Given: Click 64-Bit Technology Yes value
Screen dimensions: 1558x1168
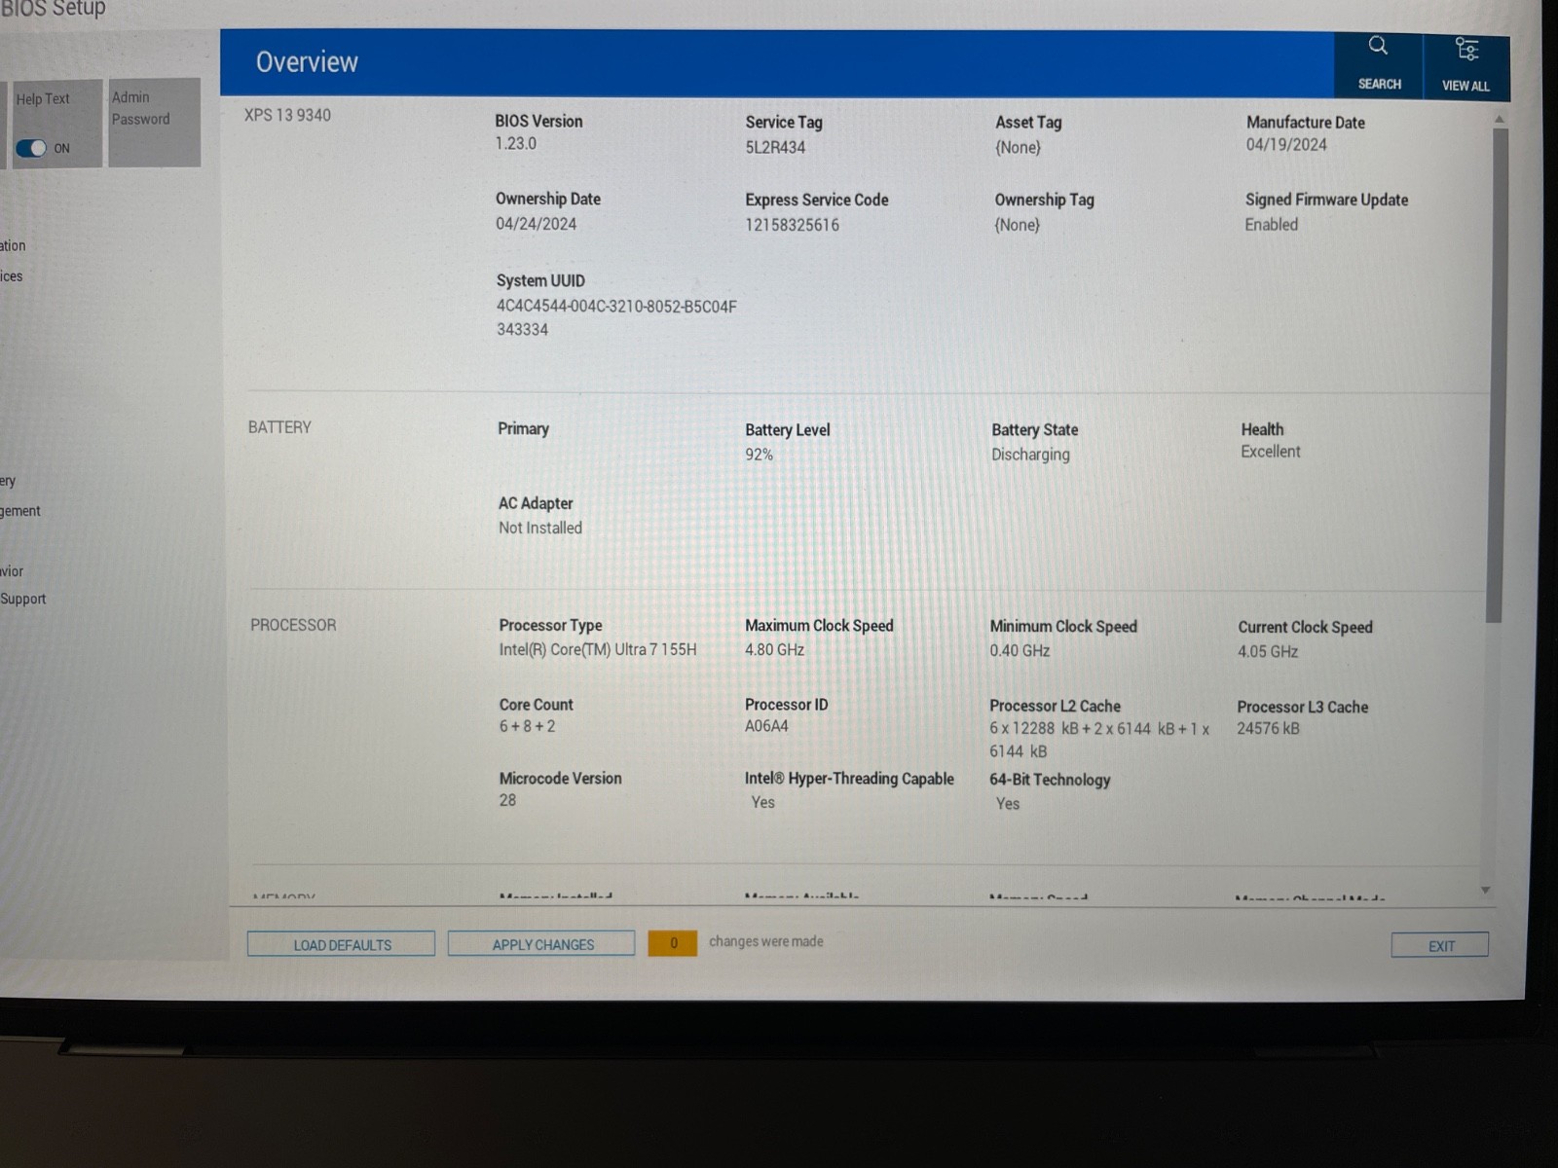Looking at the screenshot, I should tap(1007, 803).
